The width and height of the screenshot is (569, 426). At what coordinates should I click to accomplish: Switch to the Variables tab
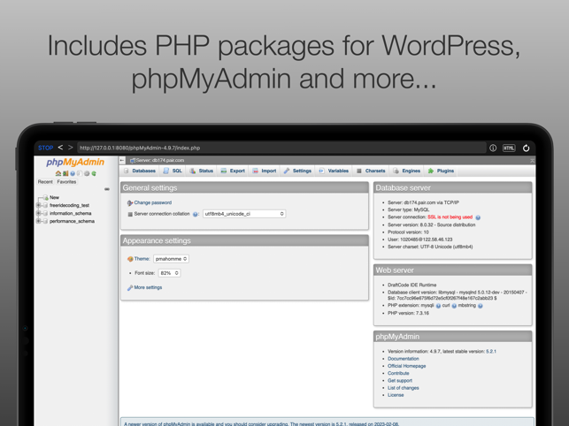(334, 171)
